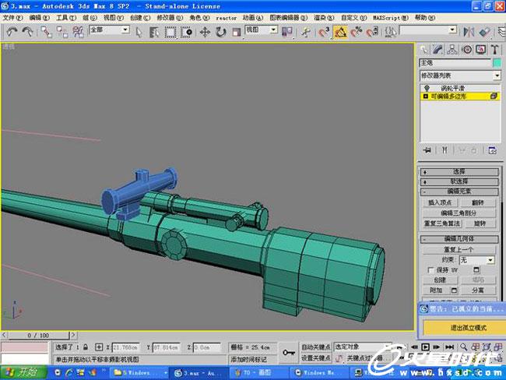Open the Display command panel tab
This screenshot has height=380, width=506.
481,49
